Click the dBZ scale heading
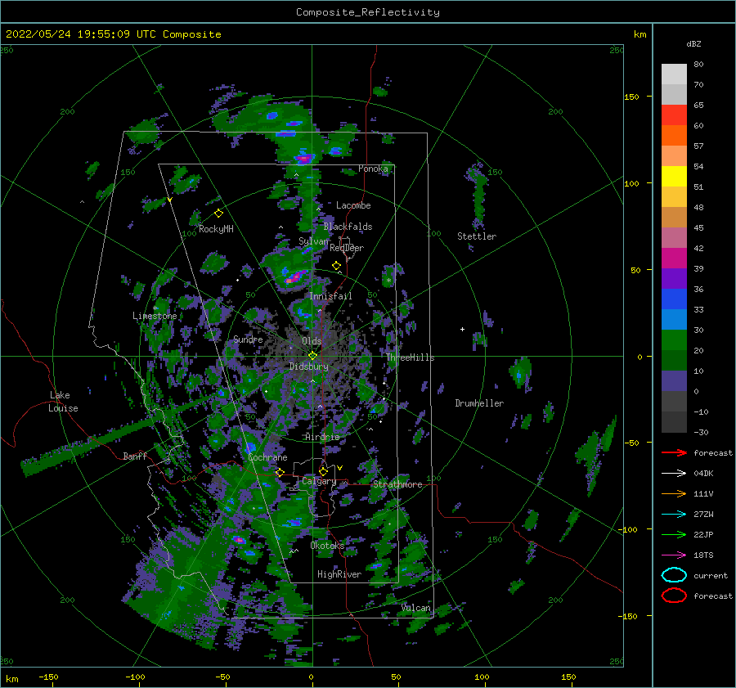Image resolution: width=736 pixels, height=688 pixels. pos(693,43)
